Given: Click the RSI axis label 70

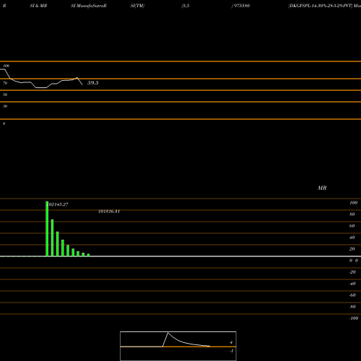Looking at the screenshot, I should coord(5,83).
